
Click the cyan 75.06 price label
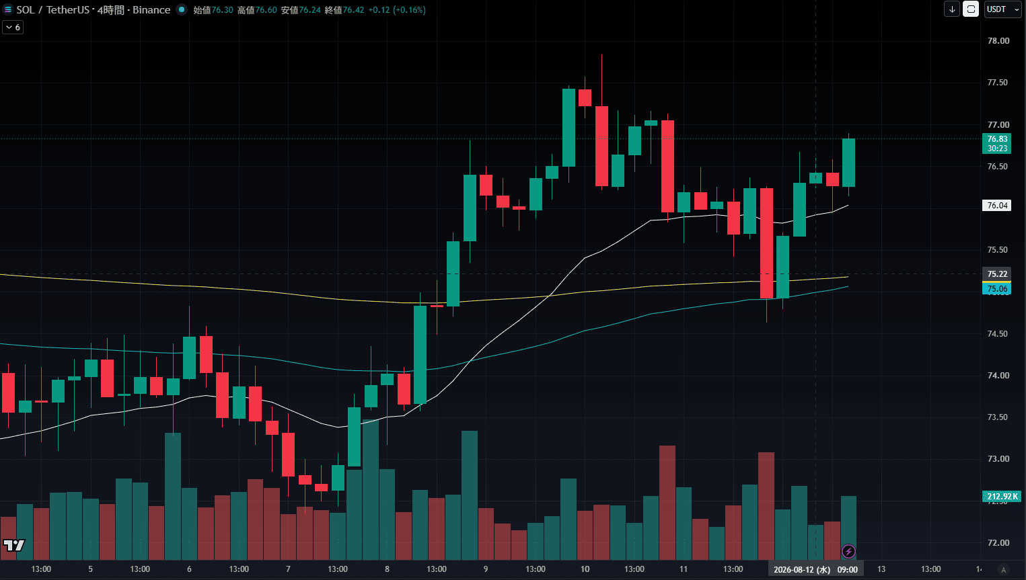(x=997, y=289)
